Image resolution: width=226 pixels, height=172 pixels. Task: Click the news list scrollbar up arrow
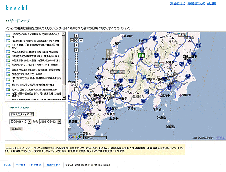(64, 34)
